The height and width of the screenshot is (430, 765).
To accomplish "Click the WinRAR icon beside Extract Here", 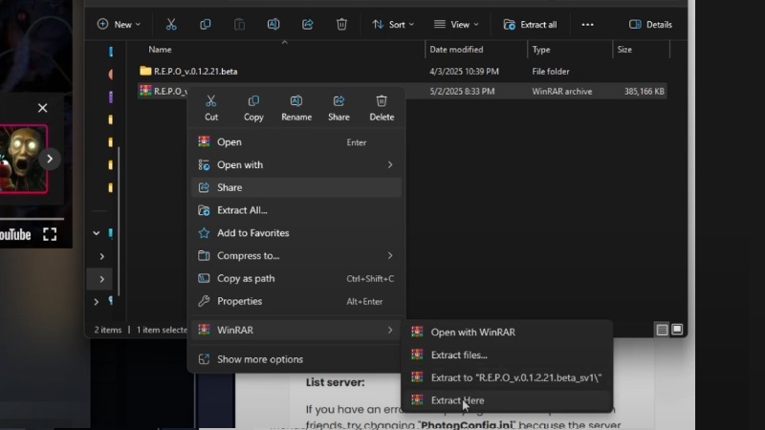I will [x=417, y=400].
